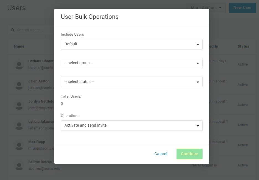Sort by the Name column header
The width and height of the screenshot is (259, 180).
tap(19, 46)
